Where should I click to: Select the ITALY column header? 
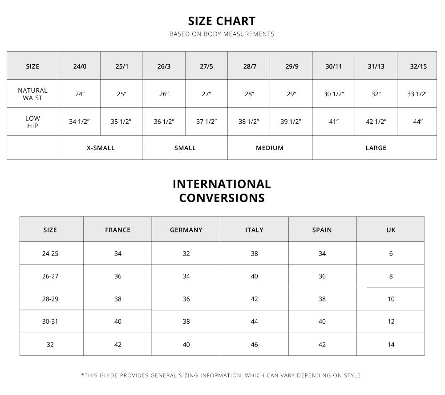tap(254, 230)
